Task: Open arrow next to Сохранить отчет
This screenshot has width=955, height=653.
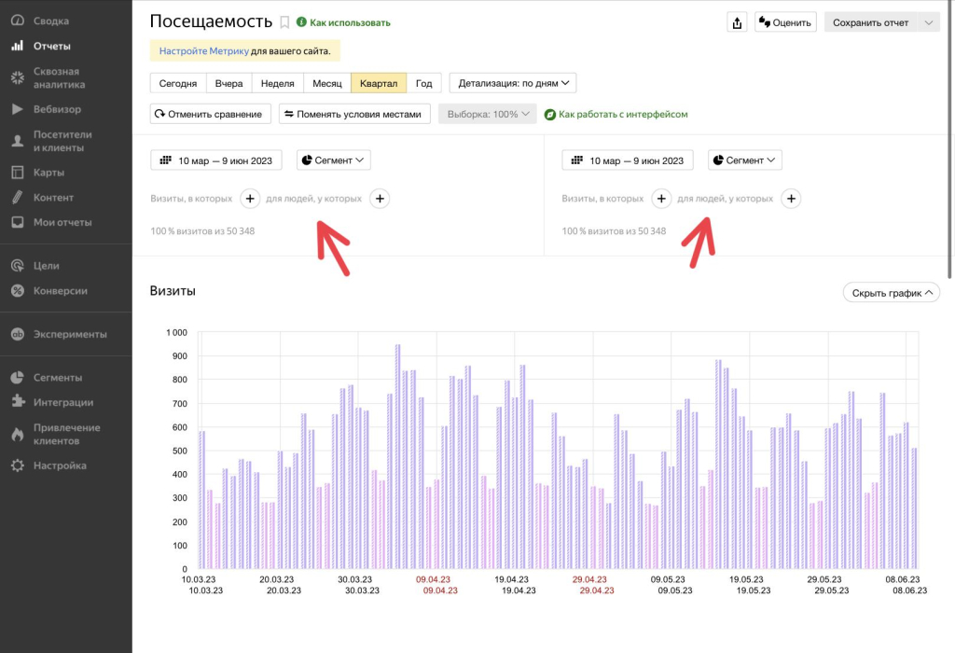Action: click(928, 22)
